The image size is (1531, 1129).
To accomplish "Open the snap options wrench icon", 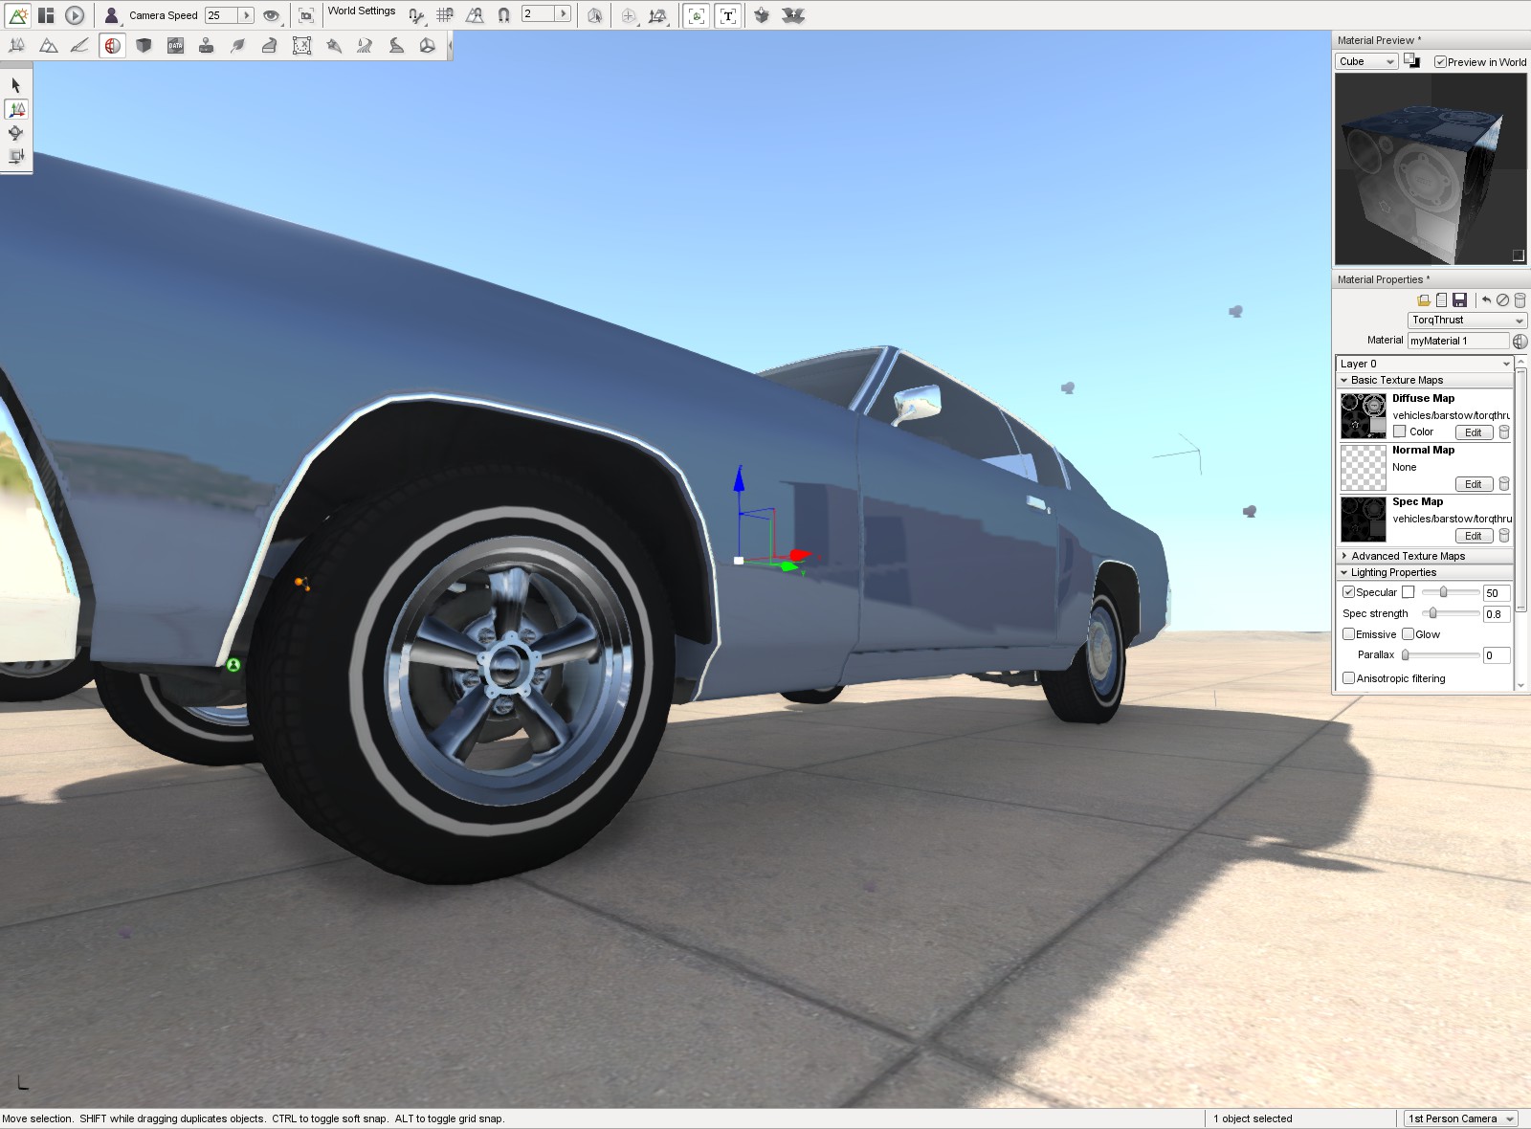I will [415, 15].
